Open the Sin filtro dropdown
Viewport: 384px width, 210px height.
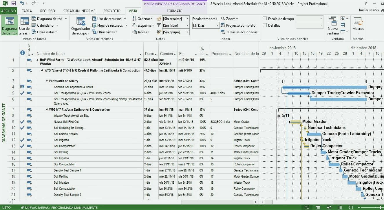[x=187, y=25]
